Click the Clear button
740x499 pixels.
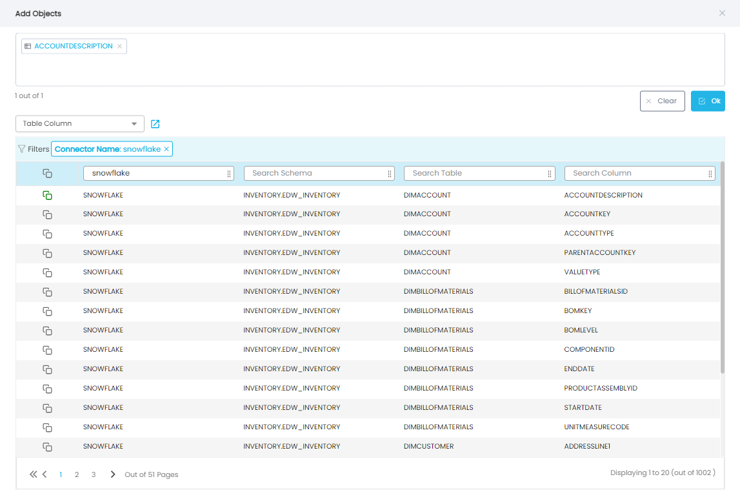662,101
